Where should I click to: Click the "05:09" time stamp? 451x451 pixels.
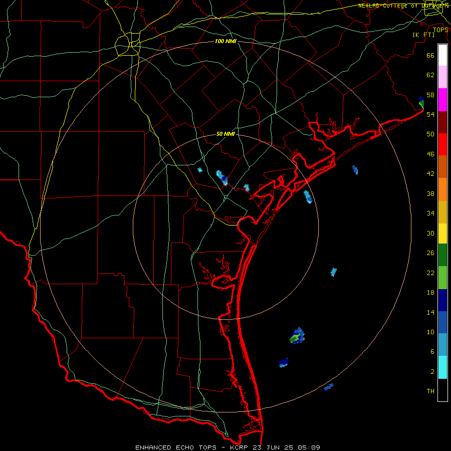(x=309, y=447)
